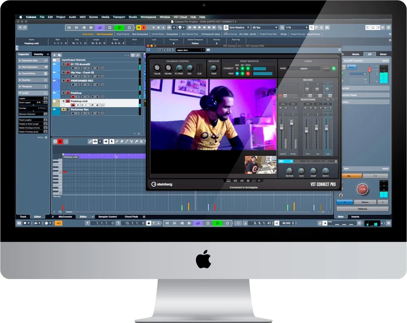
Task: Solo the PERFORMER REC track
Action: tap(68, 81)
